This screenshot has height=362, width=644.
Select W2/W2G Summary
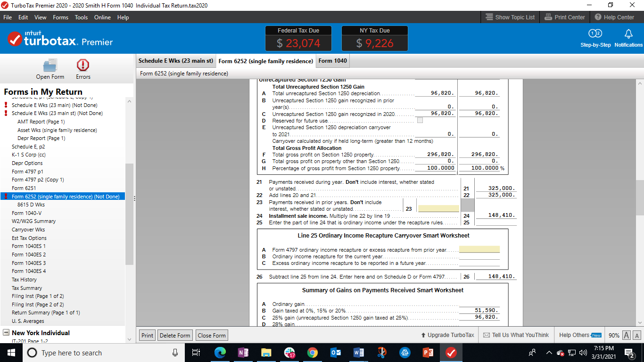[x=33, y=221]
